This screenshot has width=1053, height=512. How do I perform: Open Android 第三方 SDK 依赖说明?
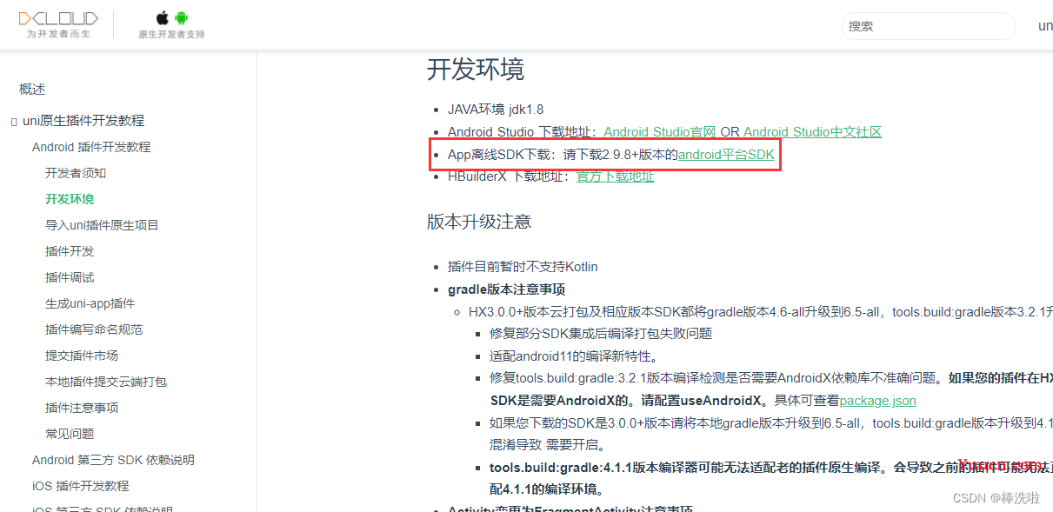(113, 460)
